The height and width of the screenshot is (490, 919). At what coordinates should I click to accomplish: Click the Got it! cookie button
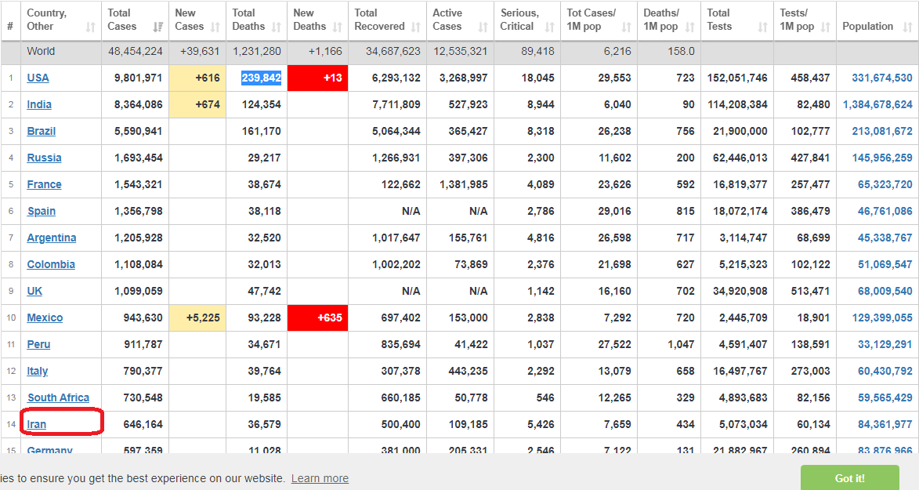pyautogui.click(x=850, y=477)
